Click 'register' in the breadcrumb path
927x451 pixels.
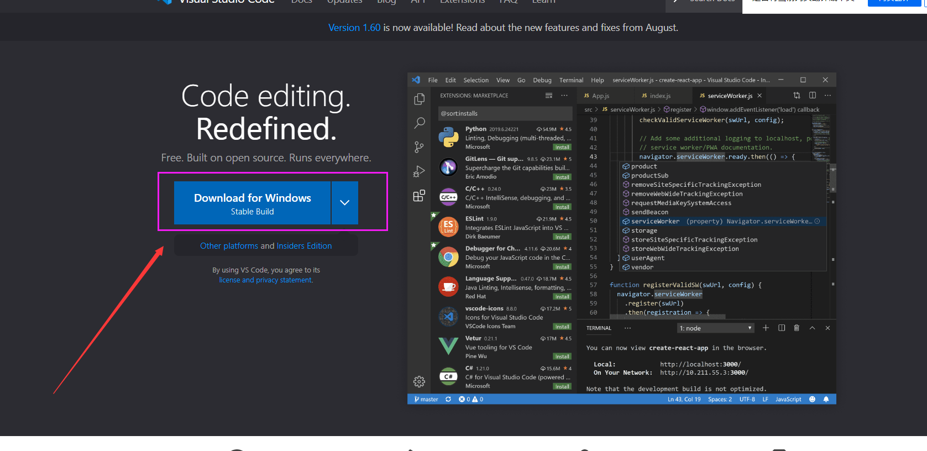[x=677, y=109]
